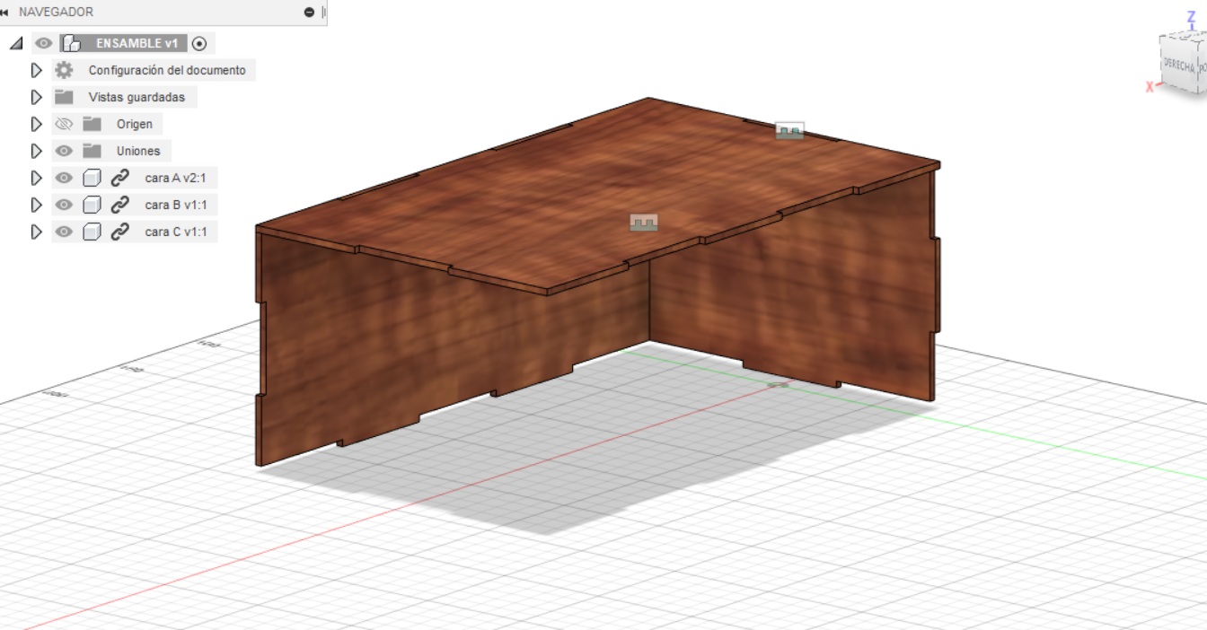This screenshot has width=1207, height=630.
Task: Expand component cara A v2:1
Action: (37, 178)
